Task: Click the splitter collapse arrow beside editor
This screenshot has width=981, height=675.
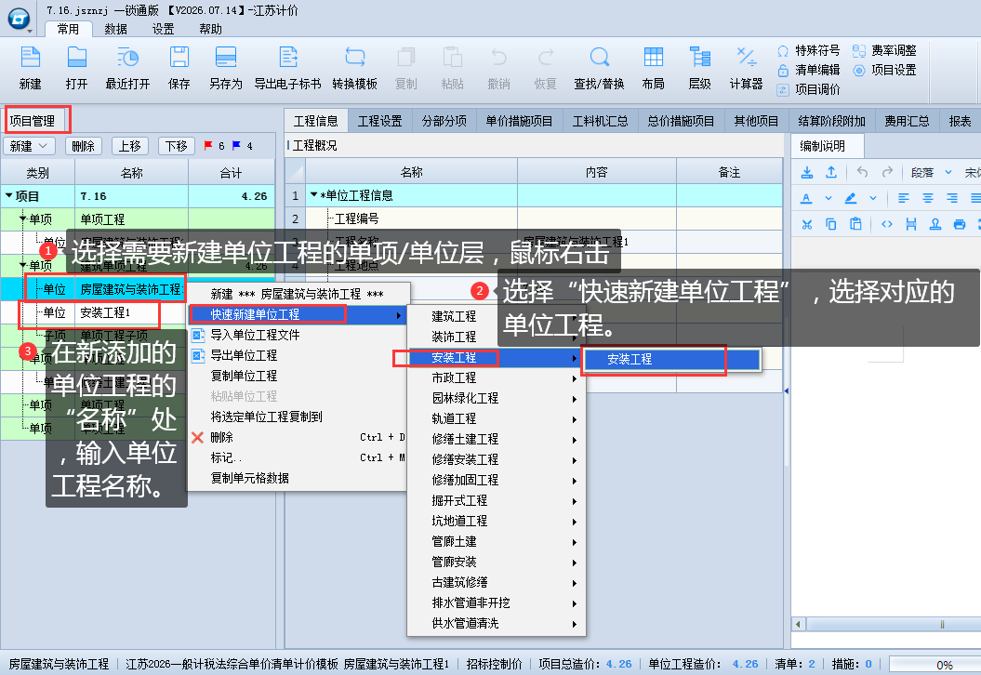Action: point(787,391)
